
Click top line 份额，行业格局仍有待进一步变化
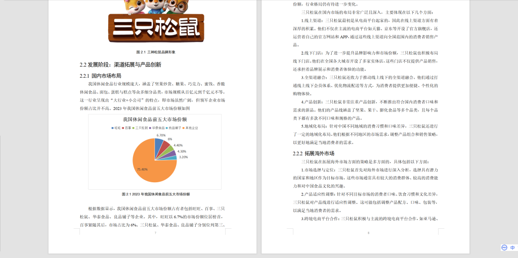(x=325, y=4)
